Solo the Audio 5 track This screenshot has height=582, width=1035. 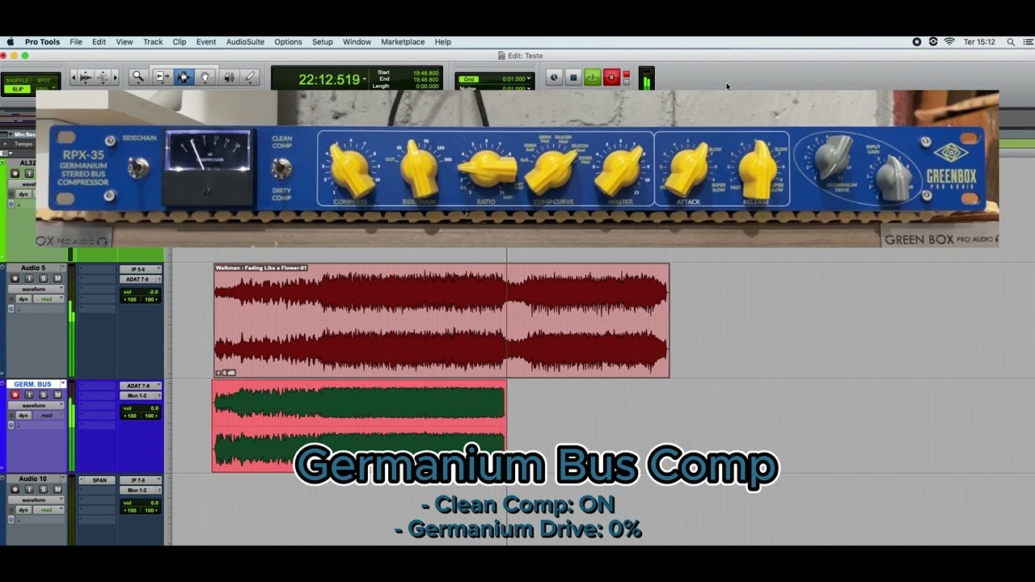pyautogui.click(x=44, y=278)
